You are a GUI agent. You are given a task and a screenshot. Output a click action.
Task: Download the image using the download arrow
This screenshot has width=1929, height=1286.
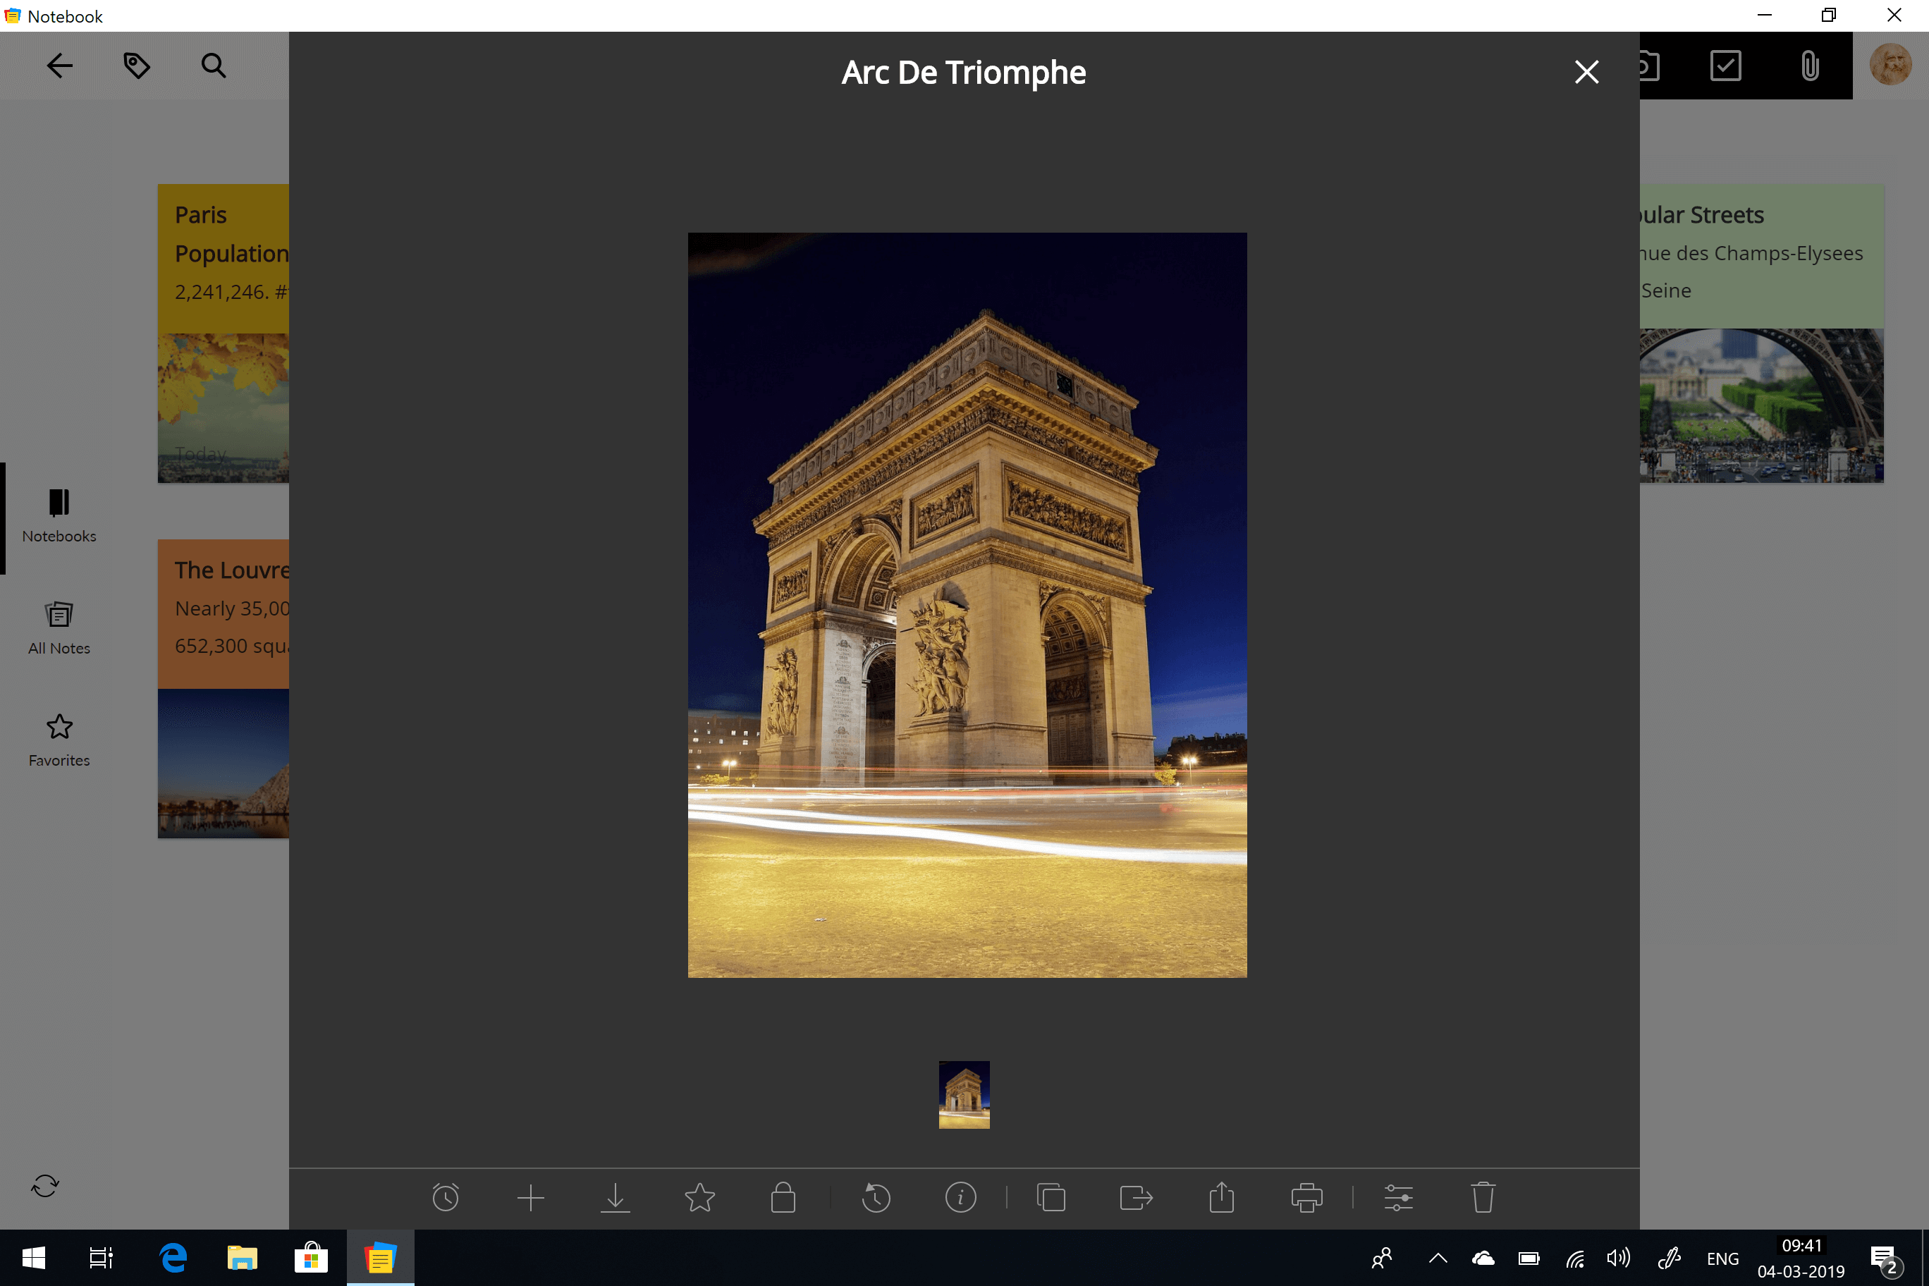click(615, 1197)
